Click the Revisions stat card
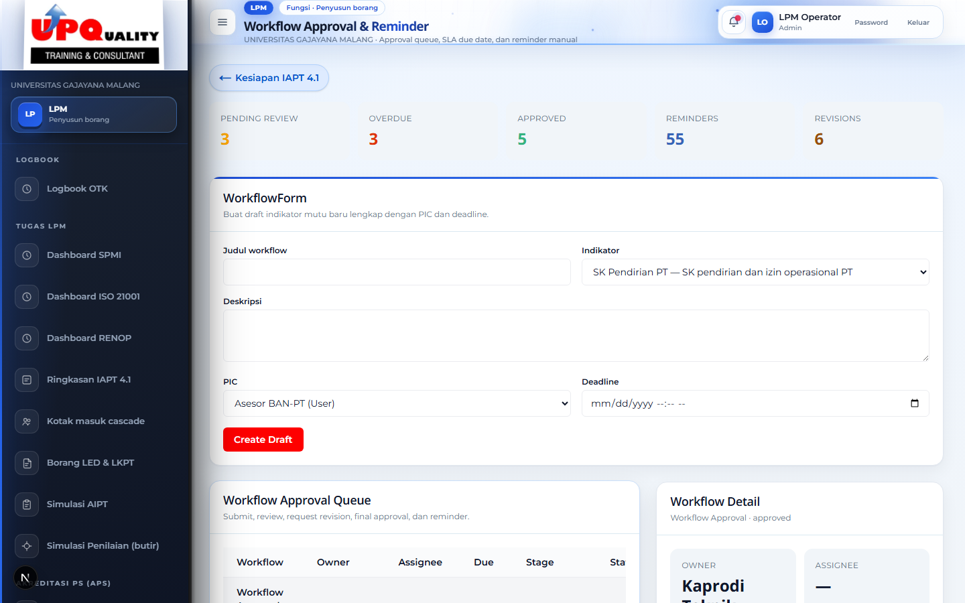The height and width of the screenshot is (603, 965). tap(874, 131)
